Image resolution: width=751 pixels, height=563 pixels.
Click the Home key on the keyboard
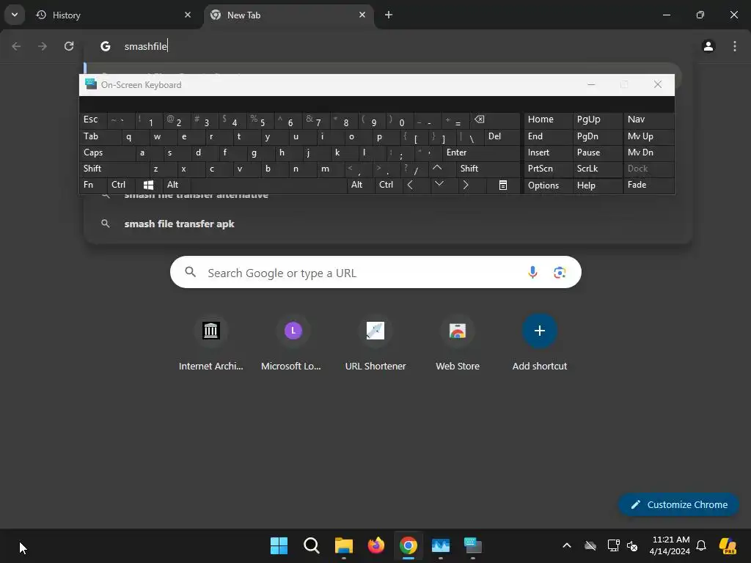point(548,119)
